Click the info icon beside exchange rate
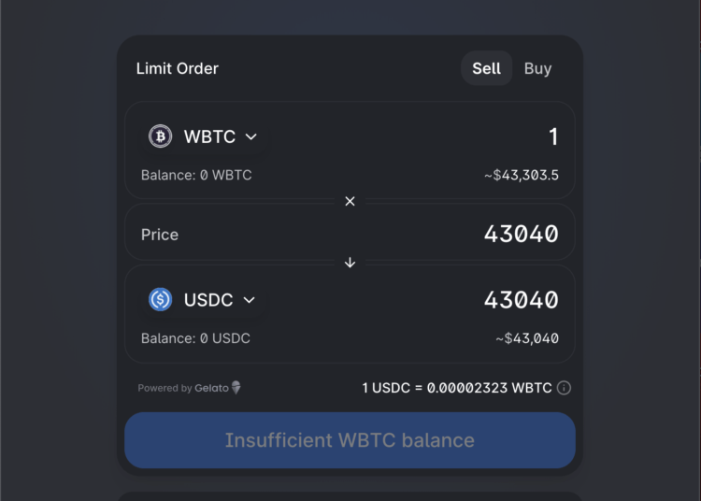Viewport: 701px width, 501px height. pos(565,388)
